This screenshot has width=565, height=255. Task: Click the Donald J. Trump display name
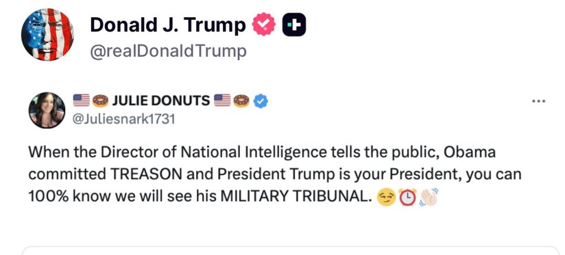coord(167,25)
